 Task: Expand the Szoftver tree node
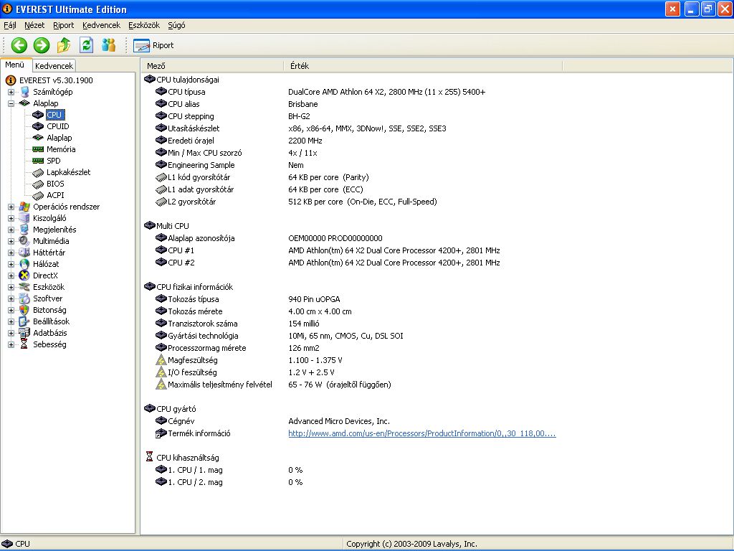tap(11, 298)
